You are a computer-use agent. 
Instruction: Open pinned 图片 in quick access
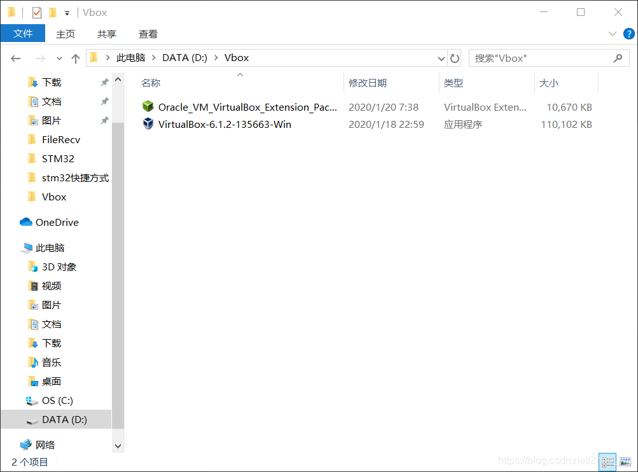(x=52, y=120)
